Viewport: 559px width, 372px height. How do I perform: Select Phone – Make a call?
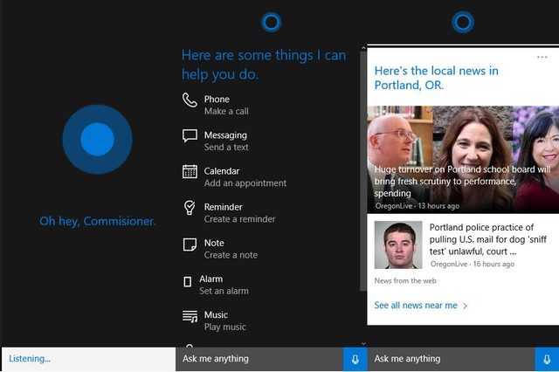226,105
